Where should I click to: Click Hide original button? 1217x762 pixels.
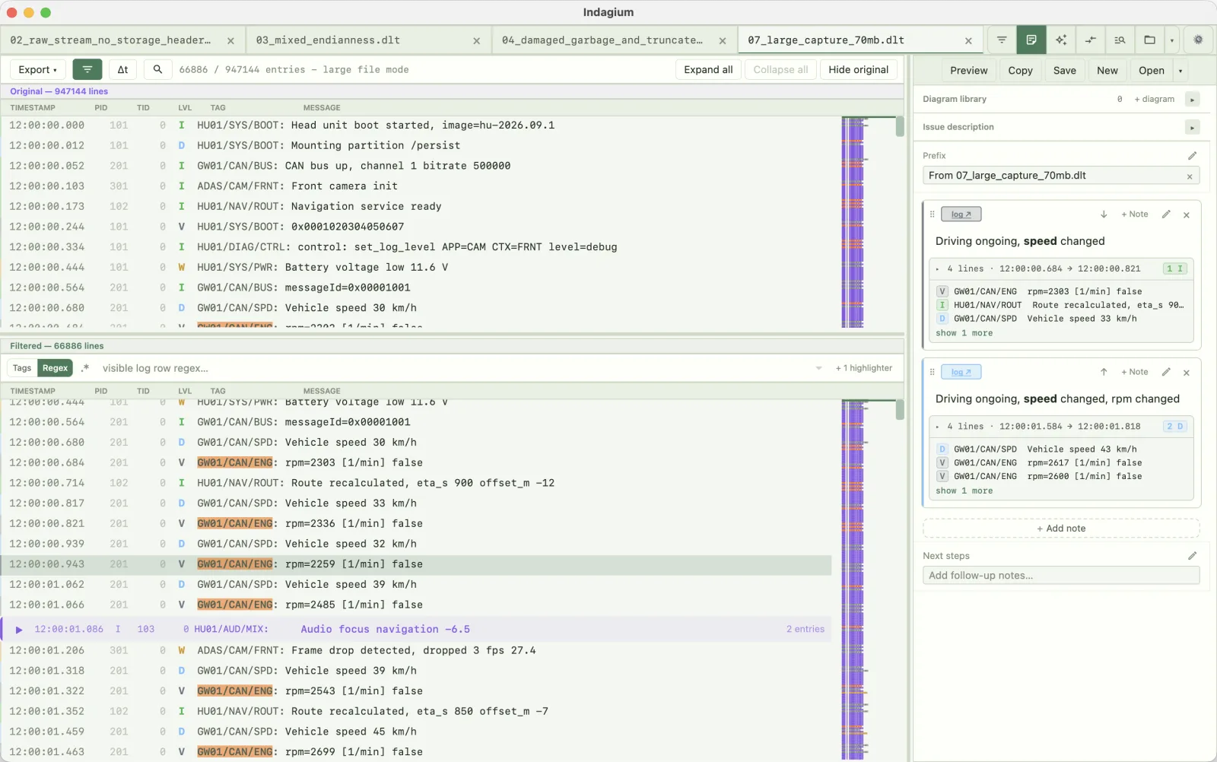point(858,69)
